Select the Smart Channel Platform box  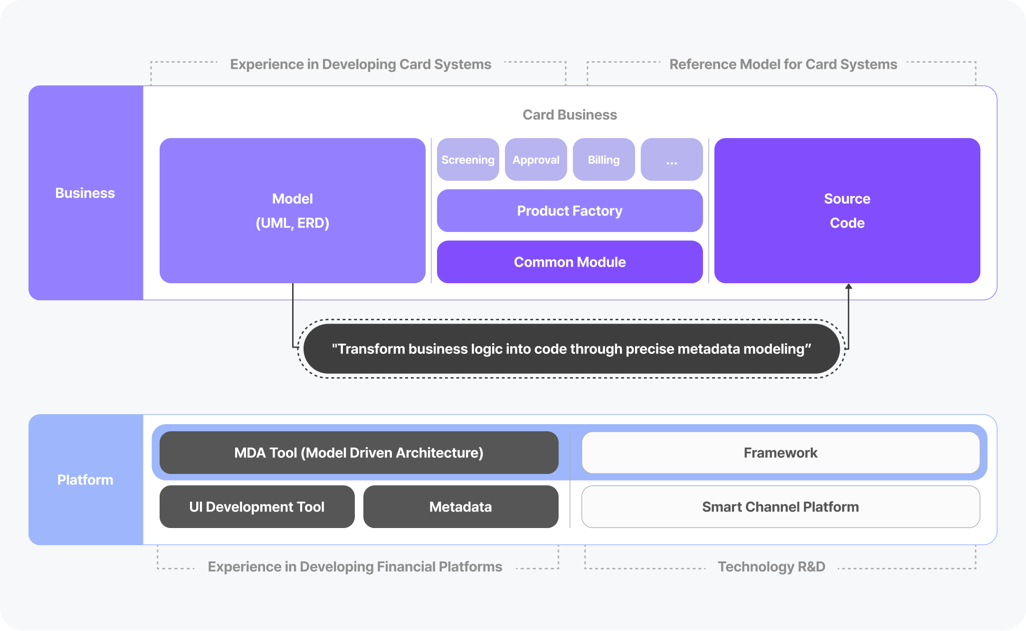(780, 507)
